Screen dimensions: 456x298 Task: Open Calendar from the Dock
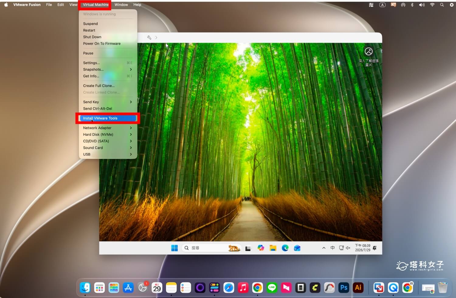point(157,287)
